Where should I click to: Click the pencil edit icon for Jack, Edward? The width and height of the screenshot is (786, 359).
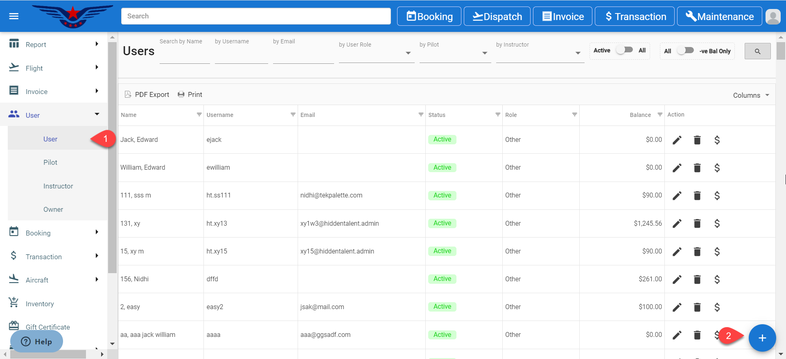tap(677, 140)
